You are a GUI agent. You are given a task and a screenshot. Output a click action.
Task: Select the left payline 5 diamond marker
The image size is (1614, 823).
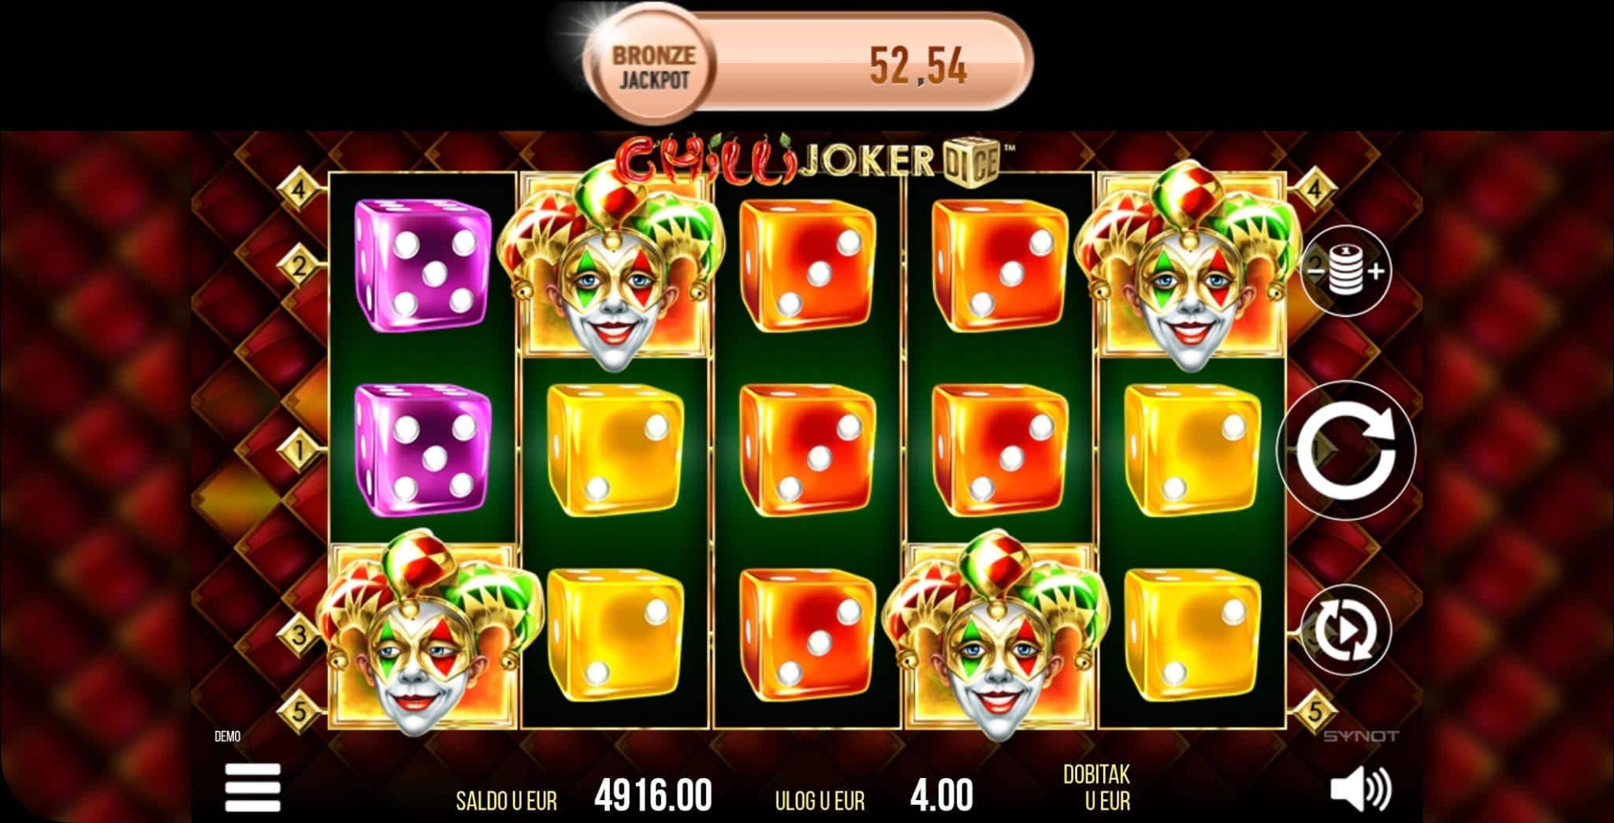click(x=299, y=711)
